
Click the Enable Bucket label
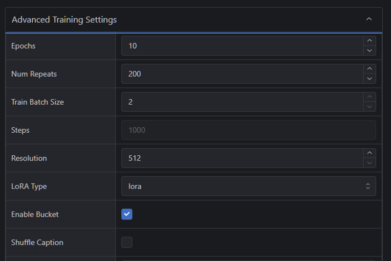pyautogui.click(x=35, y=214)
